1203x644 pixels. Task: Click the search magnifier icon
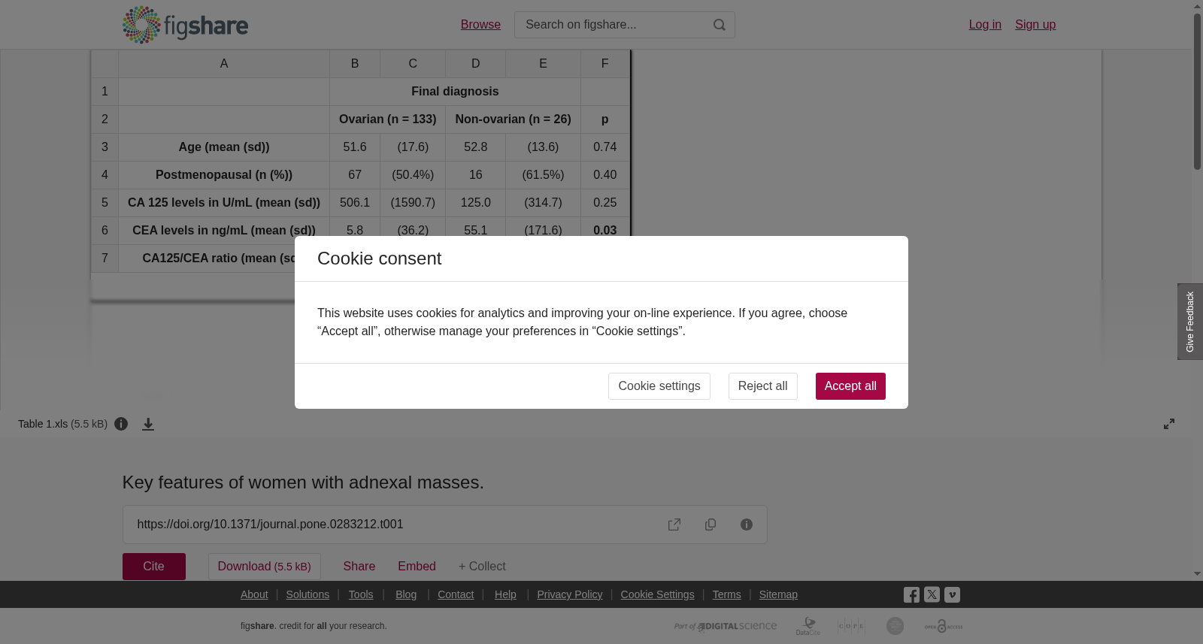click(720, 25)
